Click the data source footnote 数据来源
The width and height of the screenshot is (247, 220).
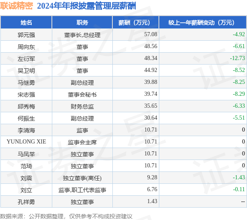[66, 216]
